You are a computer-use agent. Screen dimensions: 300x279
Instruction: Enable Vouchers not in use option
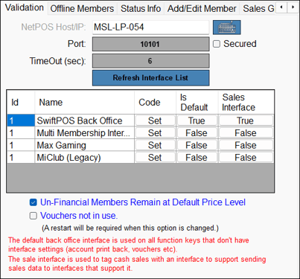point(33,216)
